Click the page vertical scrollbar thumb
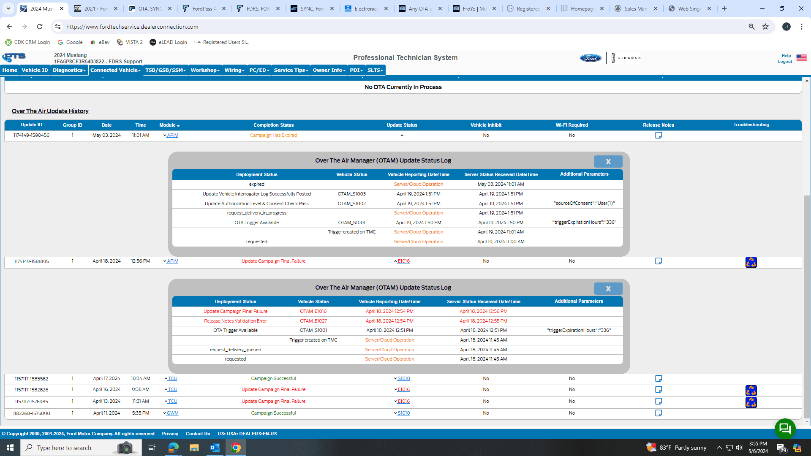Image resolution: width=811 pixels, height=456 pixels. 807,306
